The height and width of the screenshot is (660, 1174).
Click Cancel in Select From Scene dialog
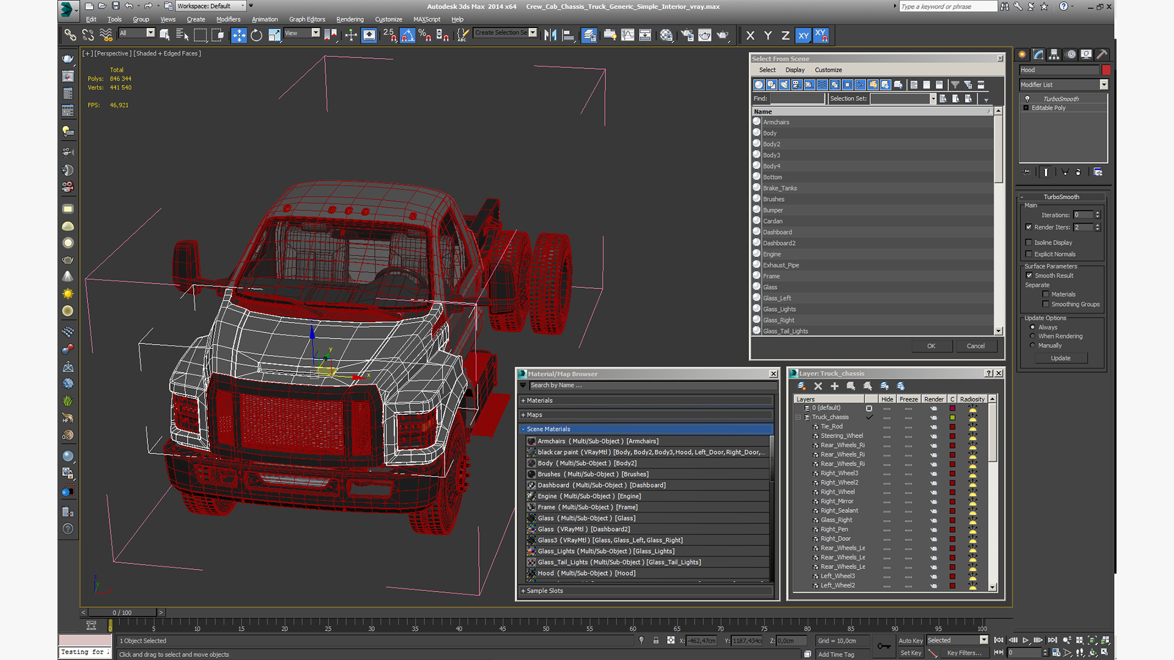pyautogui.click(x=976, y=346)
